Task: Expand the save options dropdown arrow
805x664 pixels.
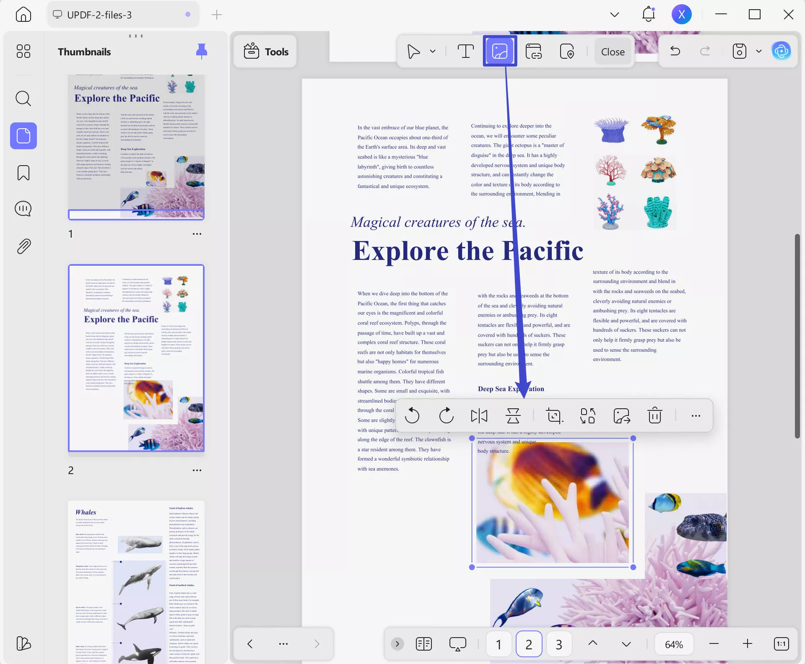Action: pos(759,51)
